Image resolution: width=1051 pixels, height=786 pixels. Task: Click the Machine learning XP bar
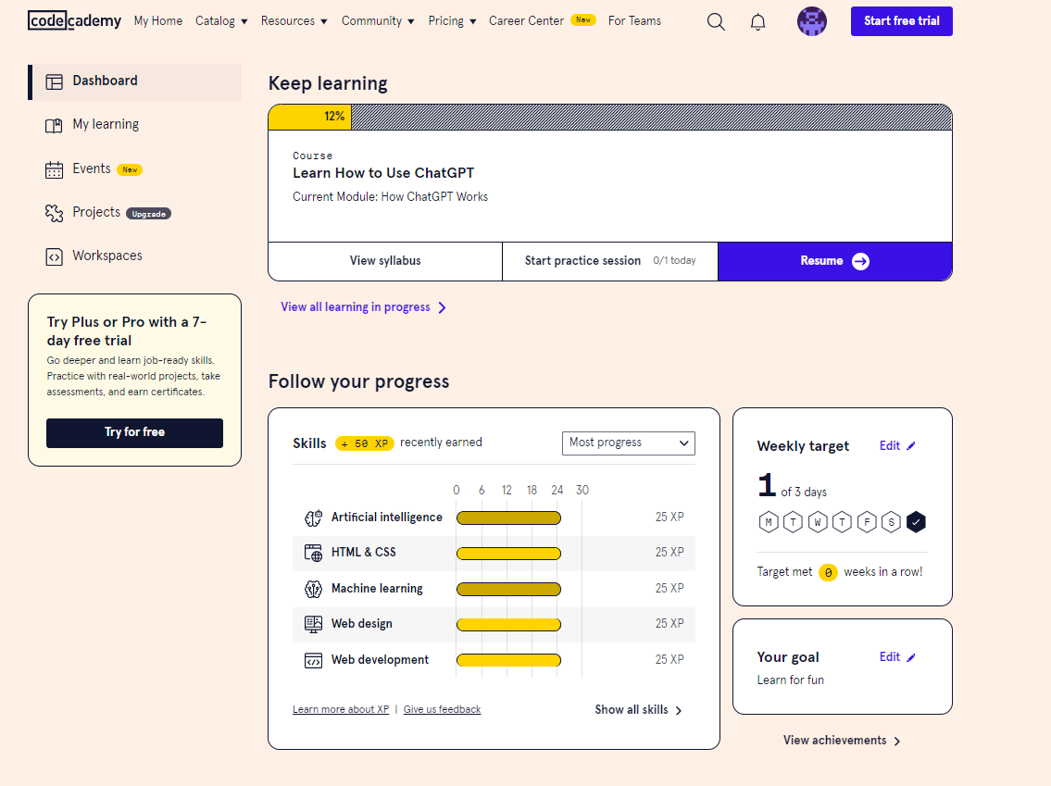(x=508, y=589)
